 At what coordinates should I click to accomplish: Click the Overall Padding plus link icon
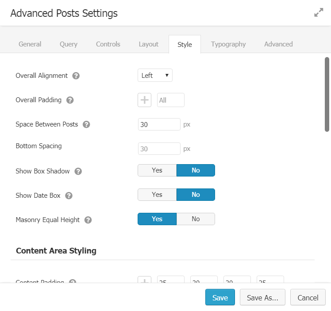[x=145, y=100]
